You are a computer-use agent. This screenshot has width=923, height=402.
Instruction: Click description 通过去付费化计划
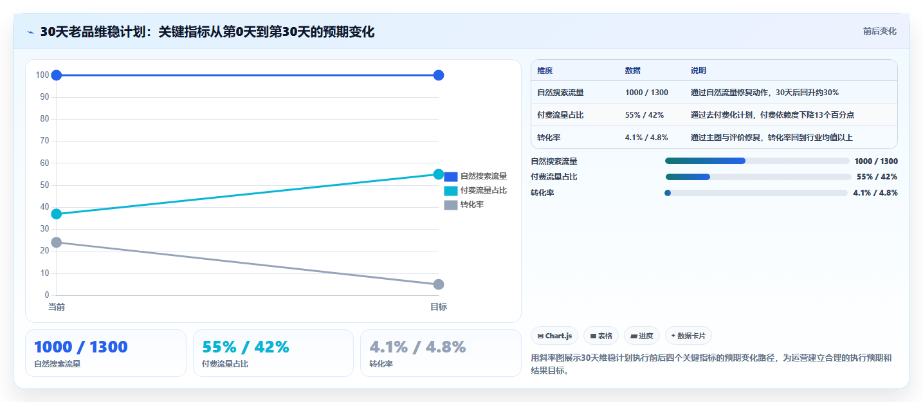[772, 115]
